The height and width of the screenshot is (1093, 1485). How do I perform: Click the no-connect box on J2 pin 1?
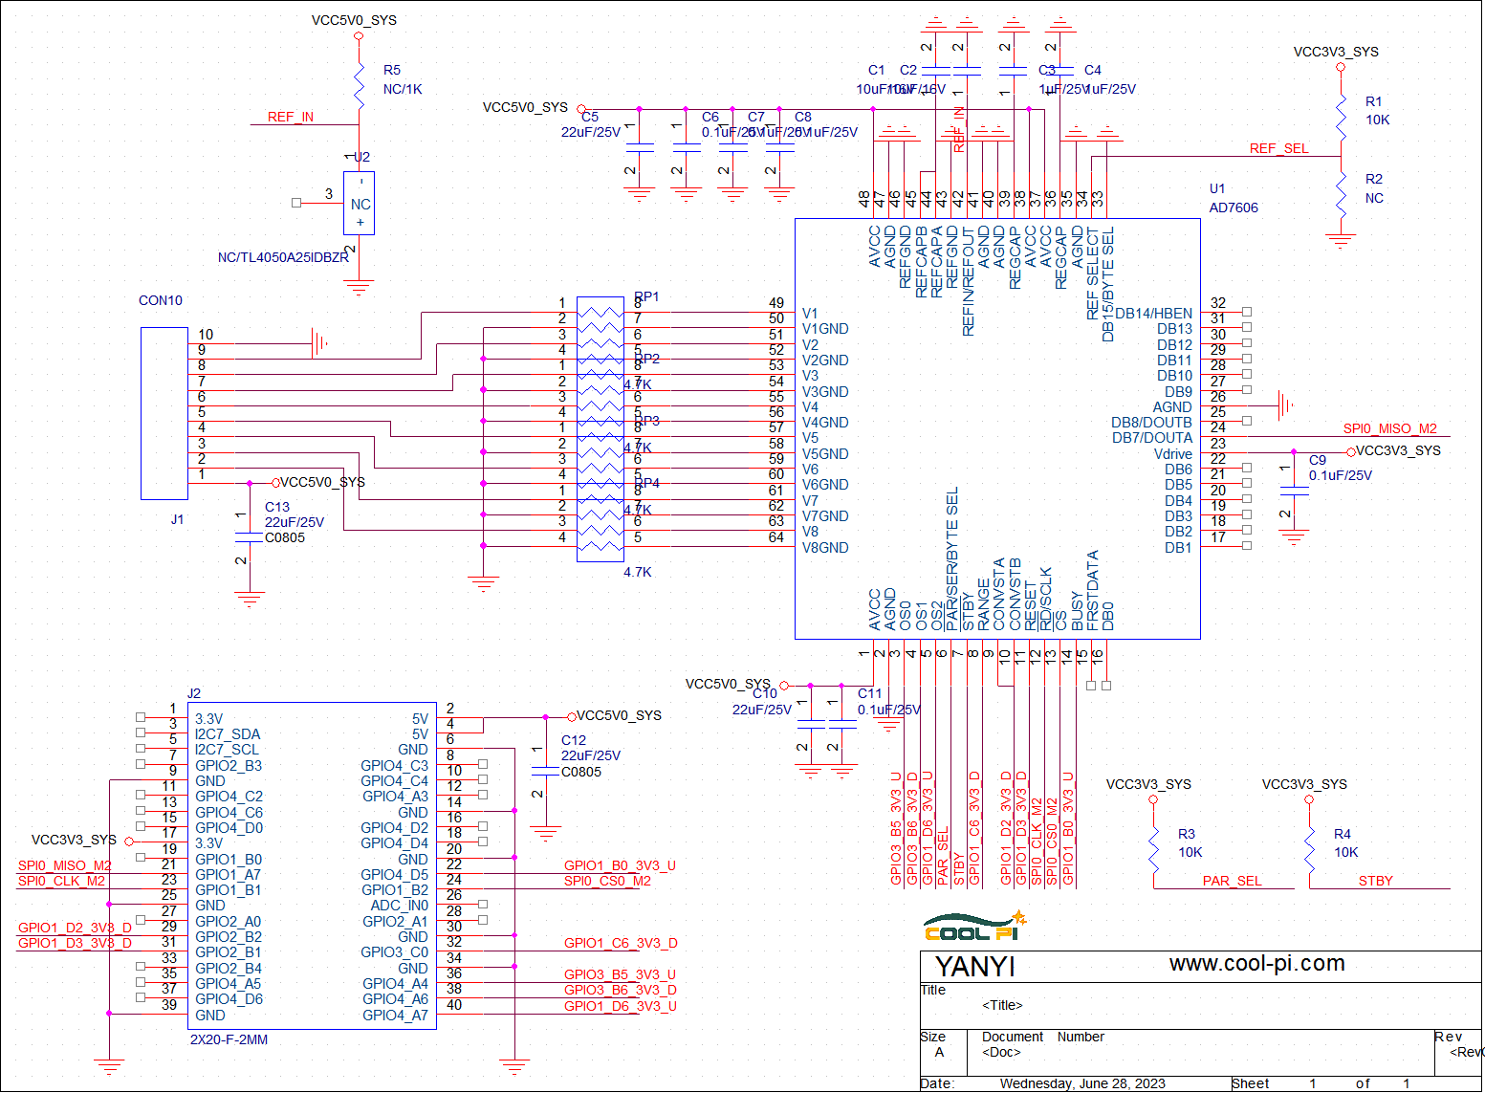point(141,716)
